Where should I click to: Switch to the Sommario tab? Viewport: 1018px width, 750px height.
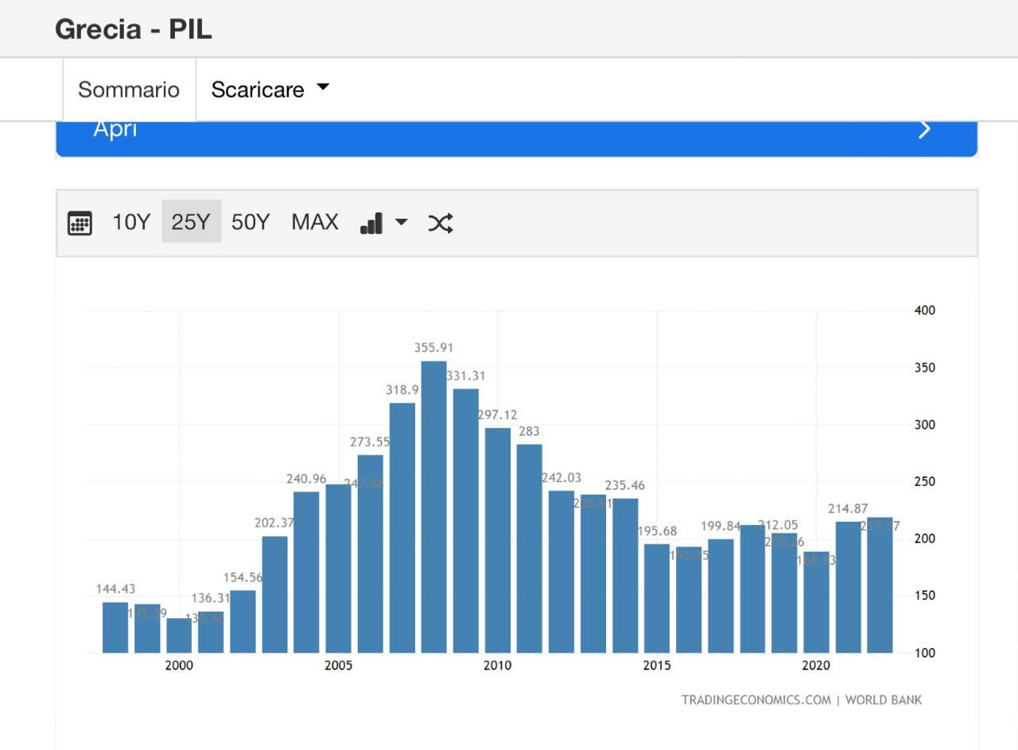[x=129, y=89]
